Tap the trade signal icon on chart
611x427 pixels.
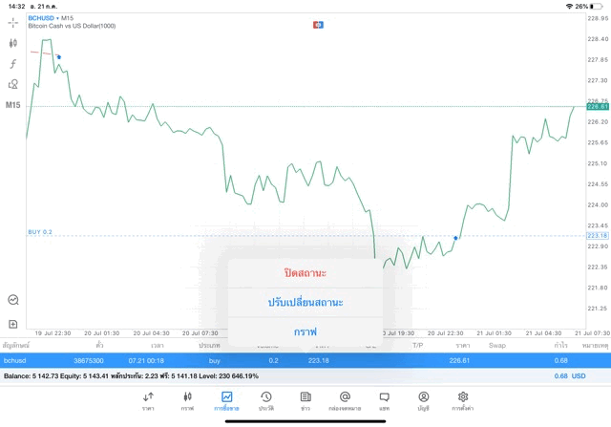[x=319, y=24]
